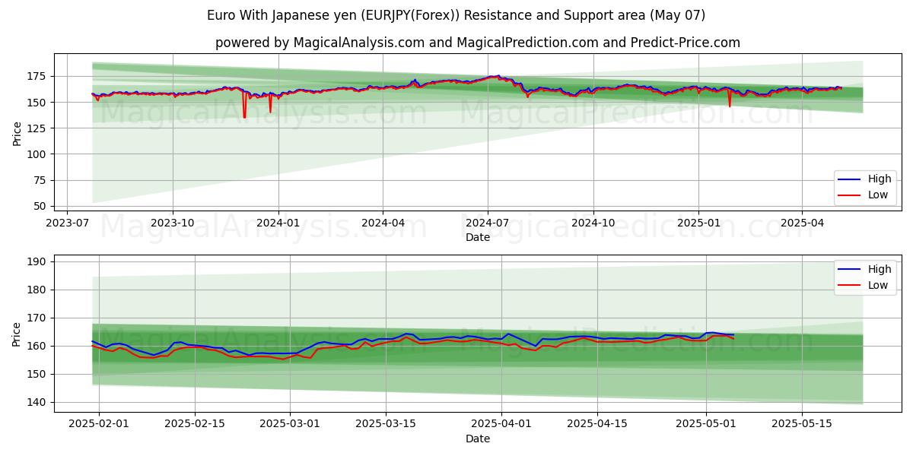
Task: Click the lower chart 'Date' axis label
Action: 478,439
